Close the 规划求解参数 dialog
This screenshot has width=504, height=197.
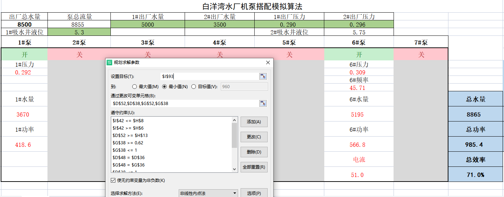tap(268, 63)
